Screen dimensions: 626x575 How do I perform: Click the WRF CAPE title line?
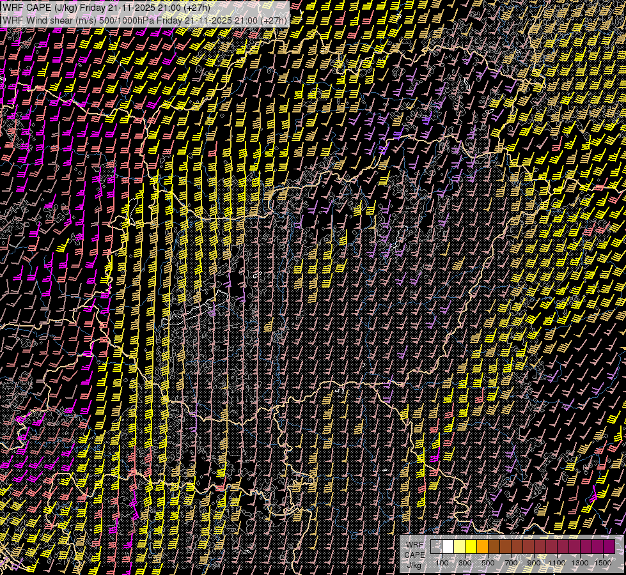(106, 7)
